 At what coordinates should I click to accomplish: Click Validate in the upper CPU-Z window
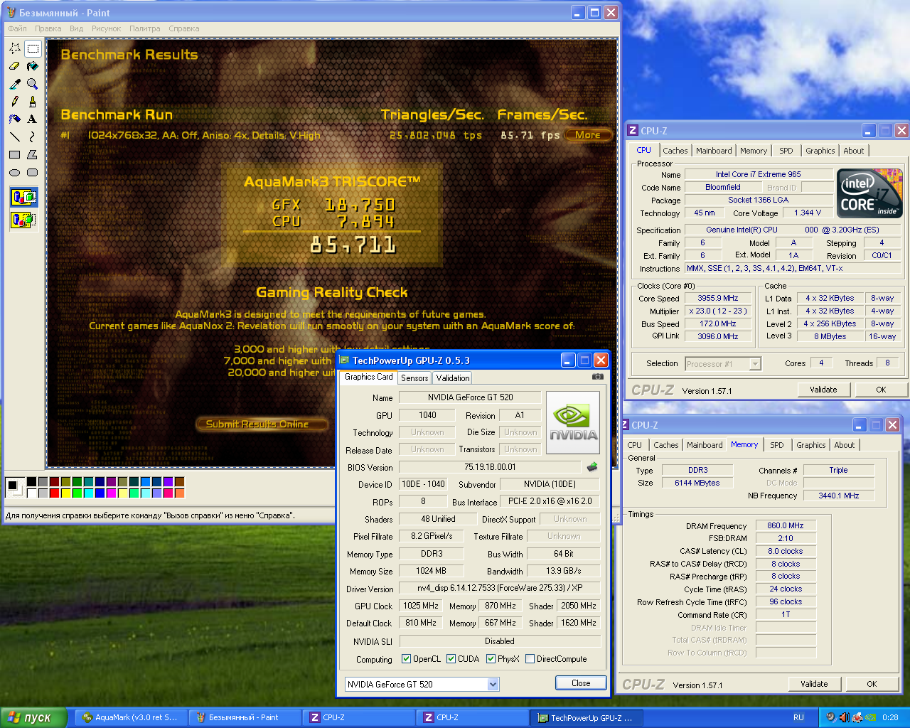(823, 390)
